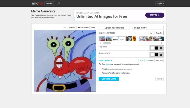Click the Mr Krabs meme preview image
This screenshot has height=108, width=190.
pyautogui.click(x=65, y=61)
